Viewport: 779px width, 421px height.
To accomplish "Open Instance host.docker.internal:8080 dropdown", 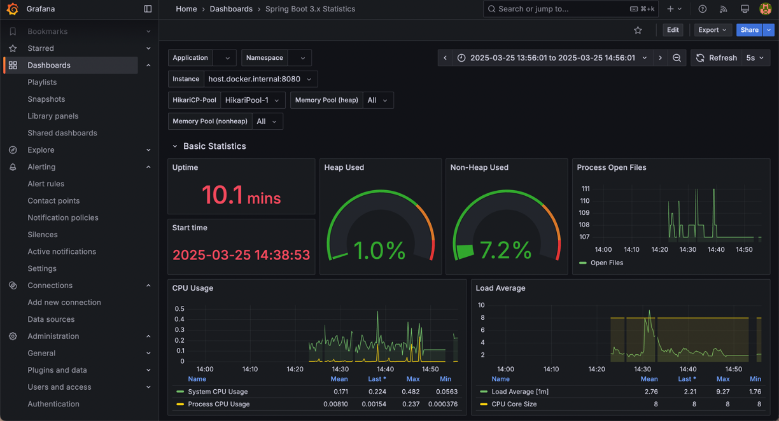I will pos(260,79).
